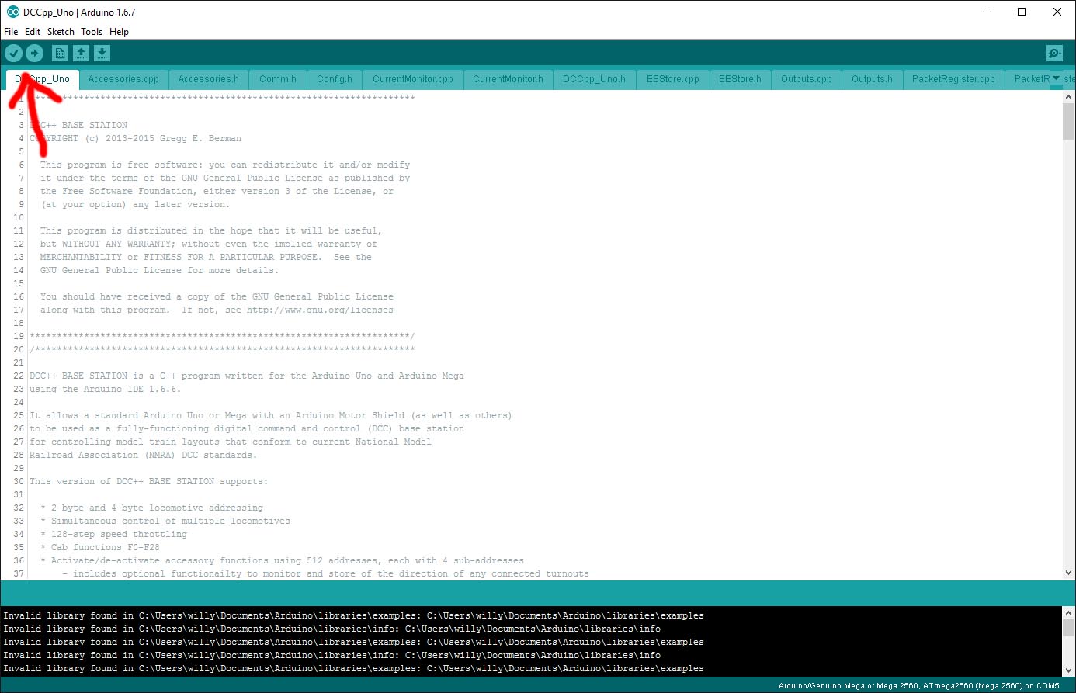Switch to the Comm.h tab
The width and height of the screenshot is (1076, 693).
tap(278, 79)
